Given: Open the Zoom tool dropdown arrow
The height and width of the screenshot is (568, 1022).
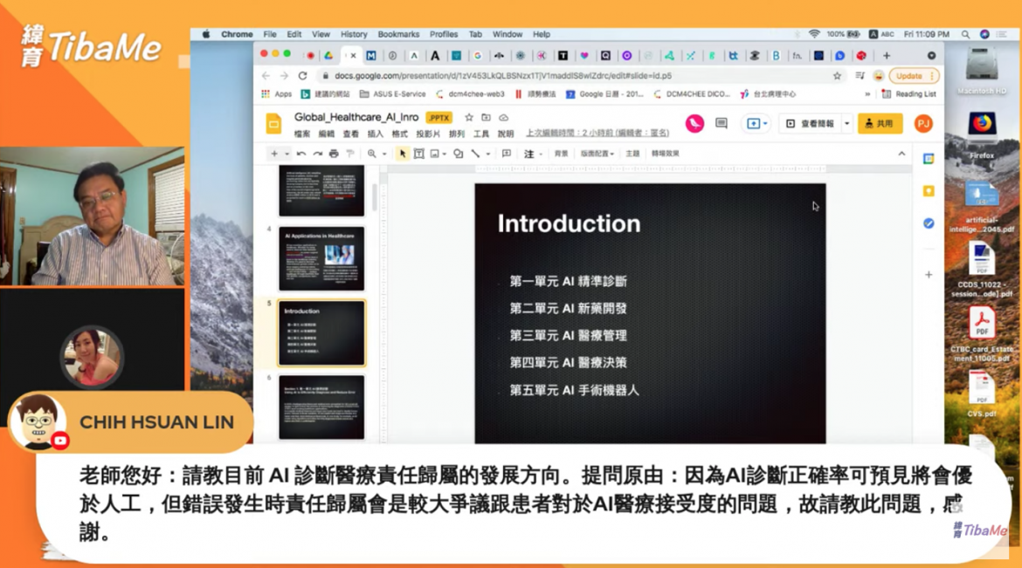Looking at the screenshot, I should (x=383, y=154).
